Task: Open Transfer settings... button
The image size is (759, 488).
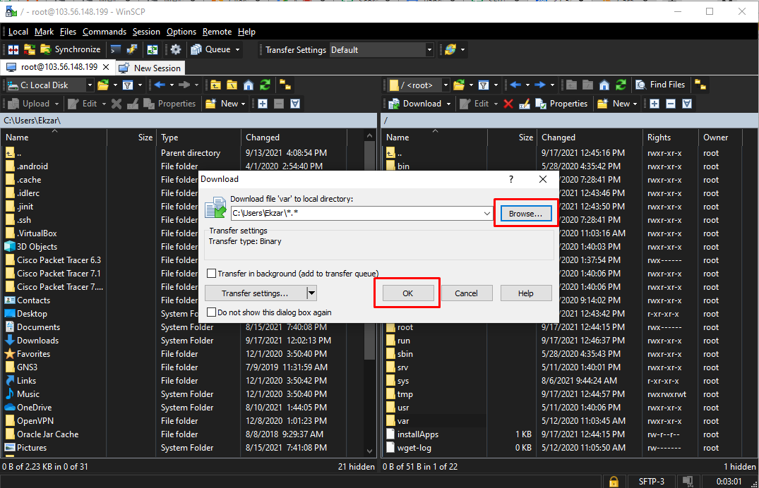Action: coord(255,293)
